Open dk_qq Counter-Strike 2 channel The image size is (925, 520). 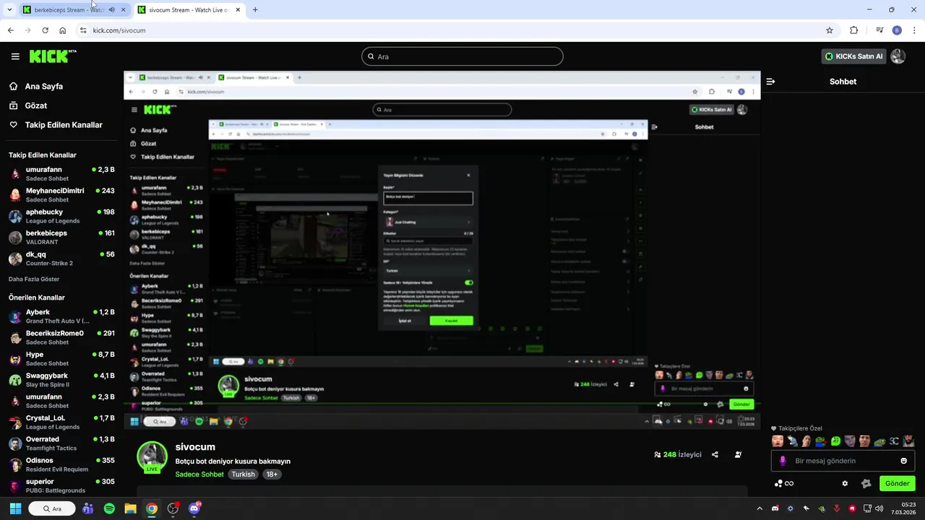point(61,259)
